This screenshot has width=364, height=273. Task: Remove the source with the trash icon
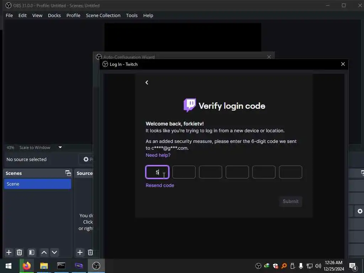pos(90,252)
